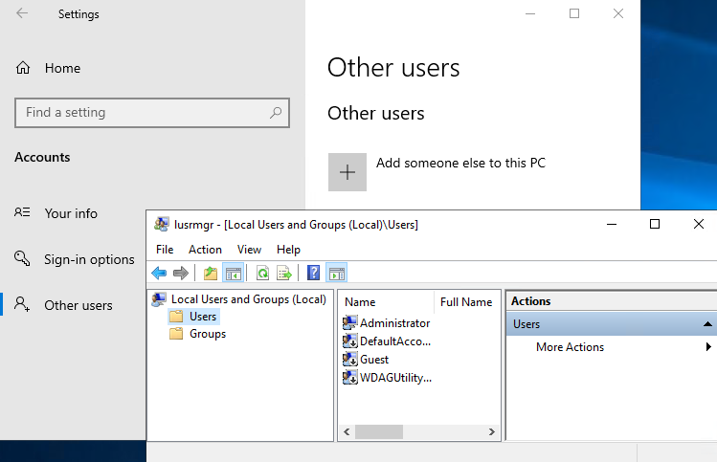Image resolution: width=717 pixels, height=462 pixels.
Task: Select the Guest row text
Action: pos(374,360)
